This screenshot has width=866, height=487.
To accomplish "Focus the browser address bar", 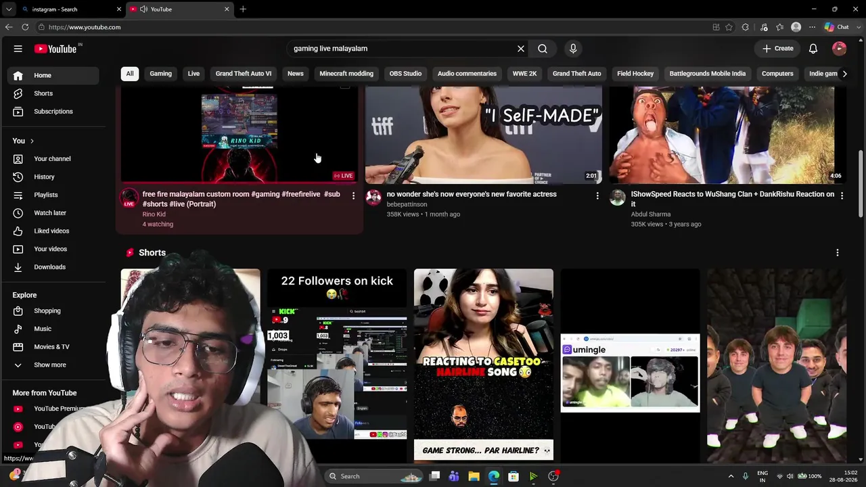I will point(372,27).
